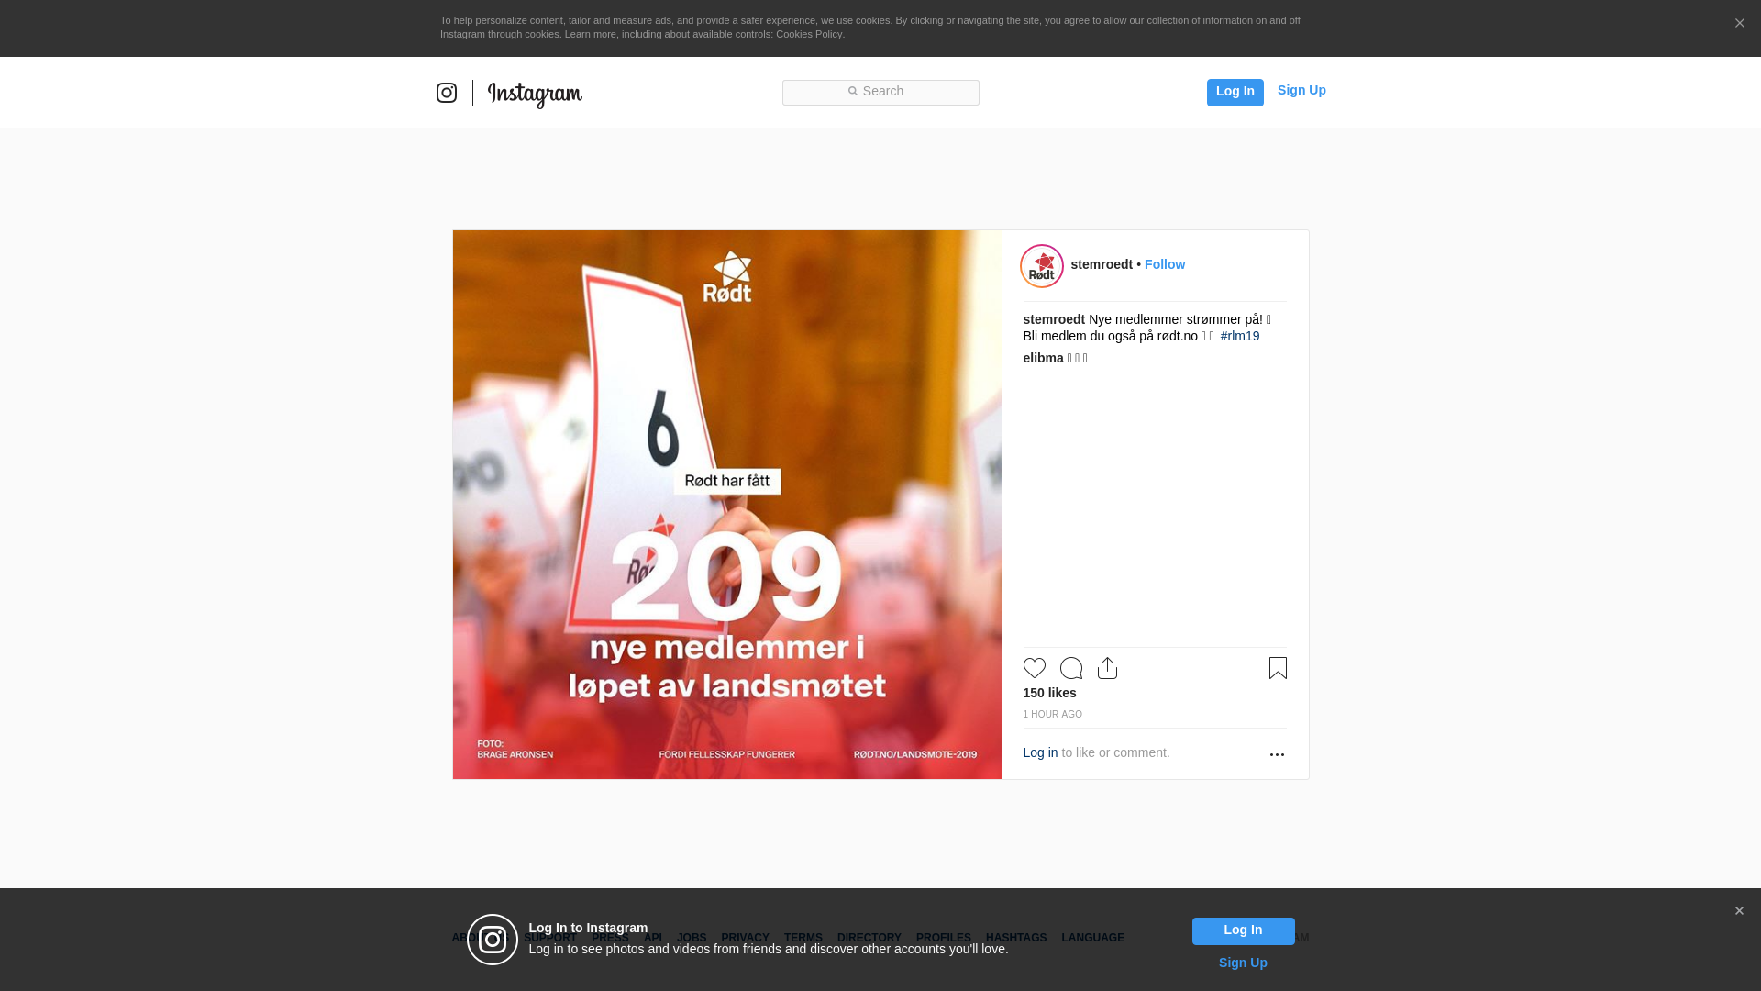Click the bottom banner Instagram circle icon

tap(493, 940)
